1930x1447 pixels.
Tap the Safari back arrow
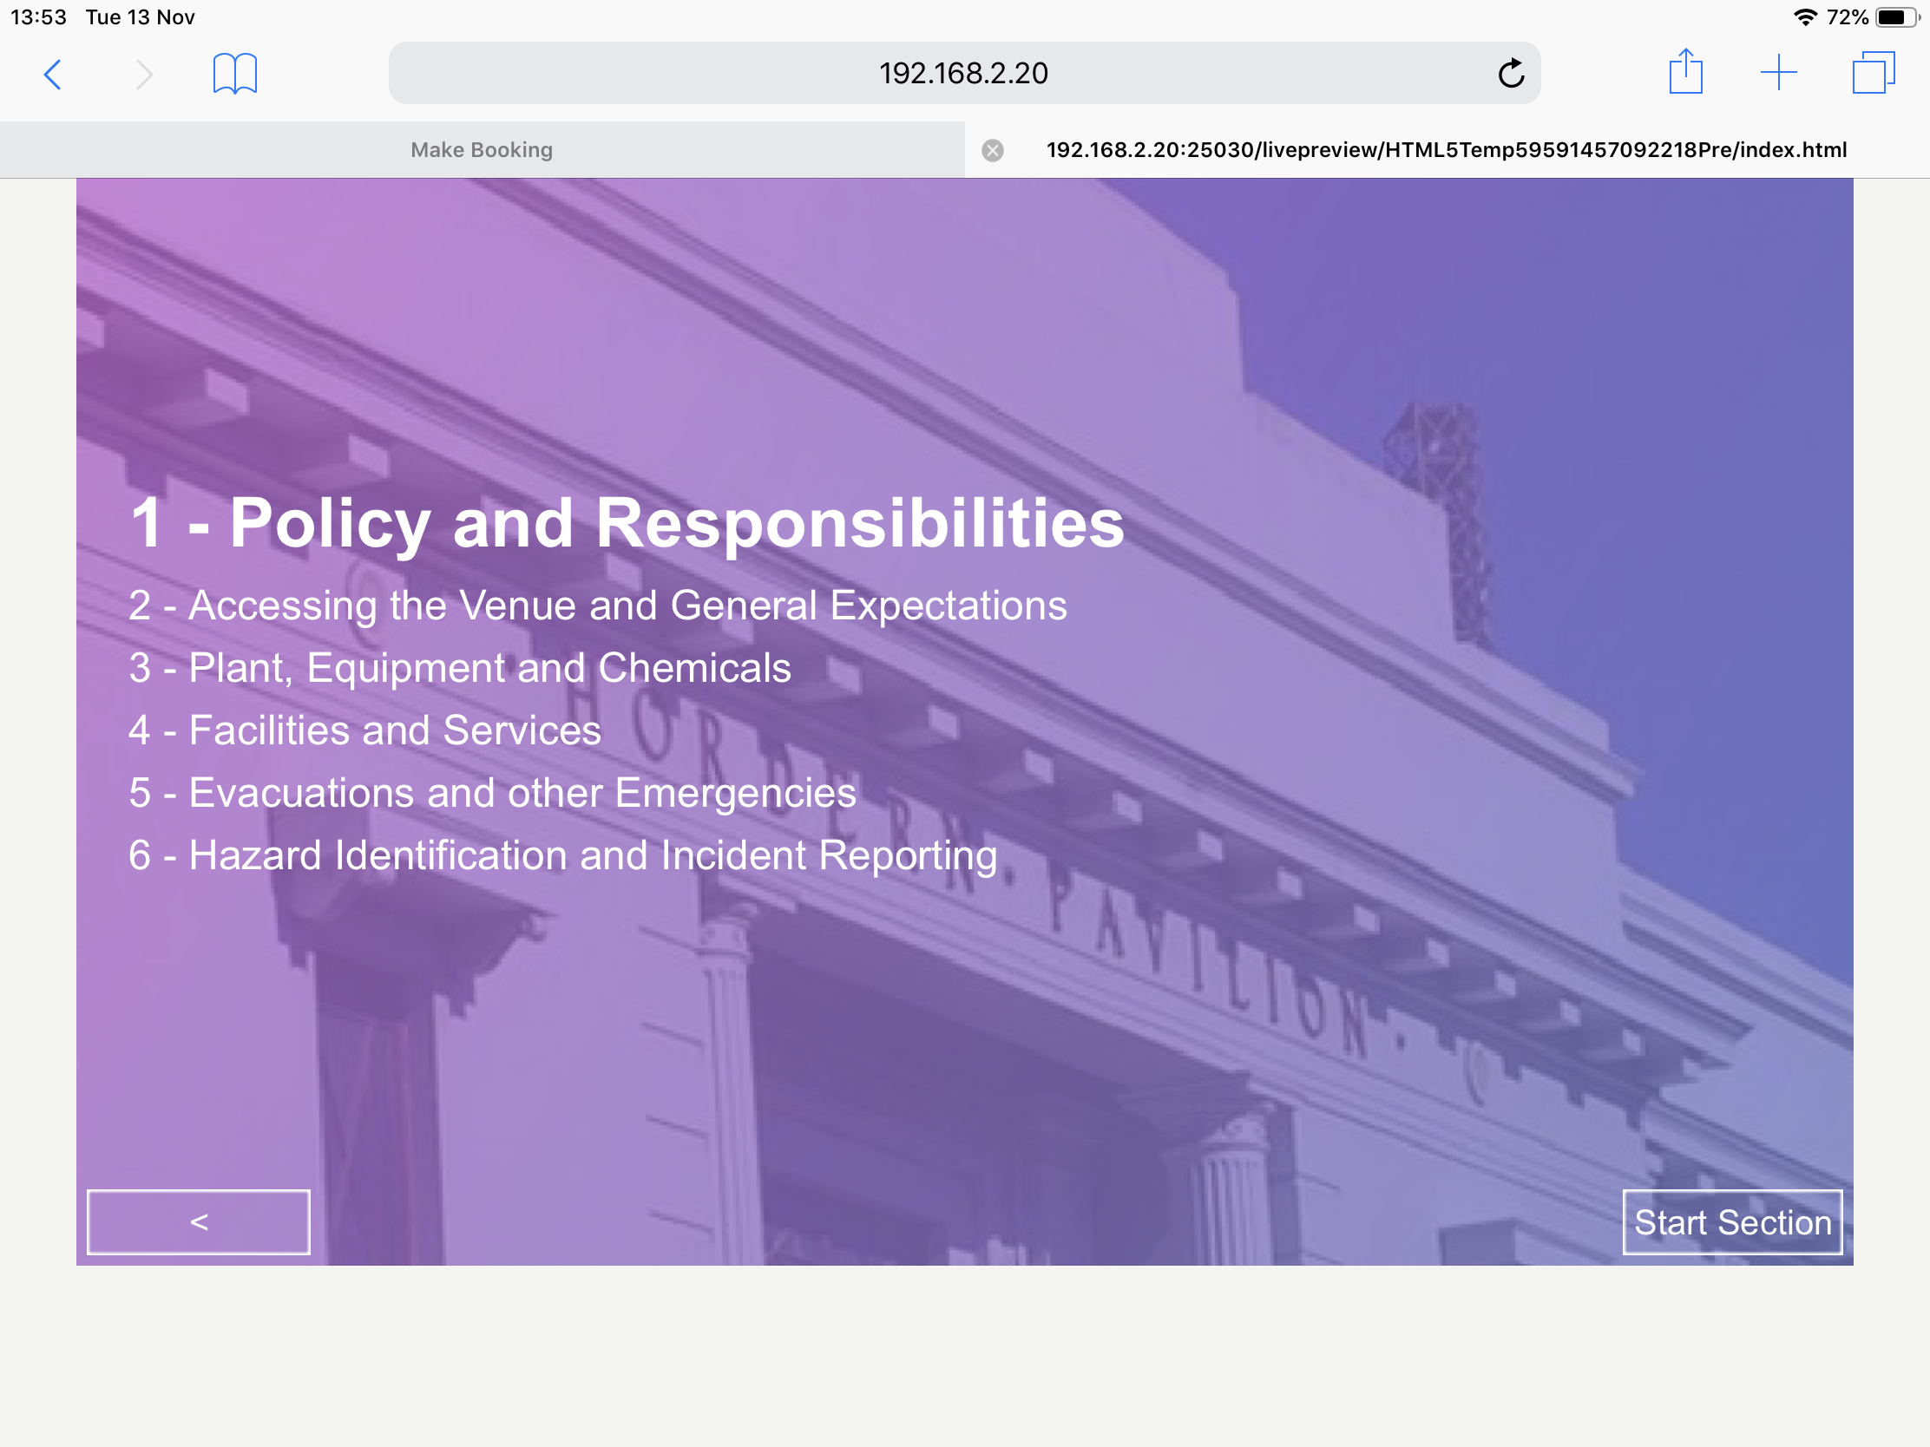(52, 74)
